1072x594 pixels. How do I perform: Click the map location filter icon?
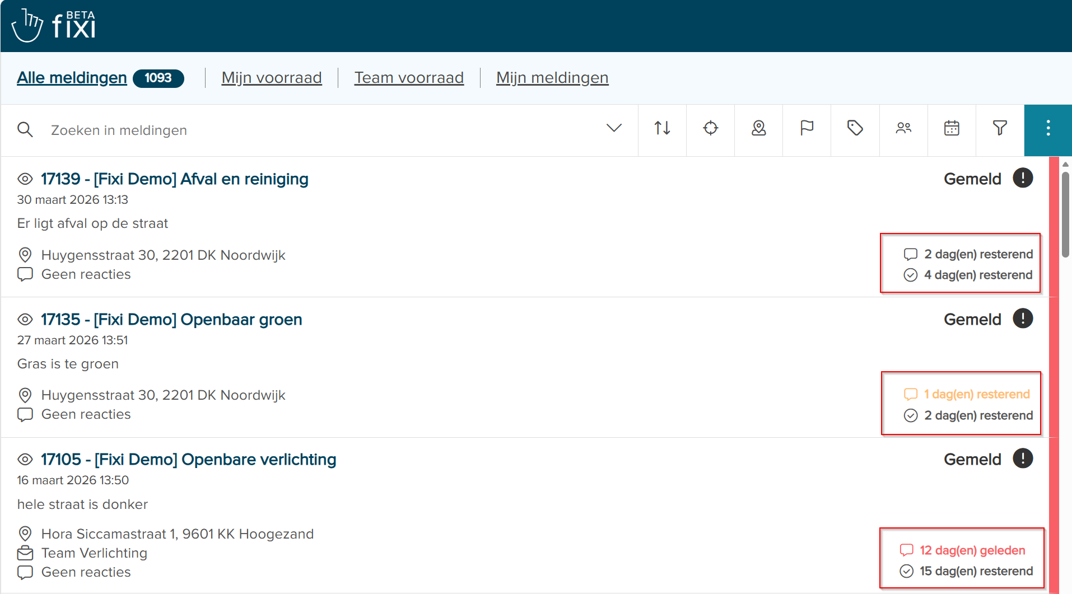(758, 129)
